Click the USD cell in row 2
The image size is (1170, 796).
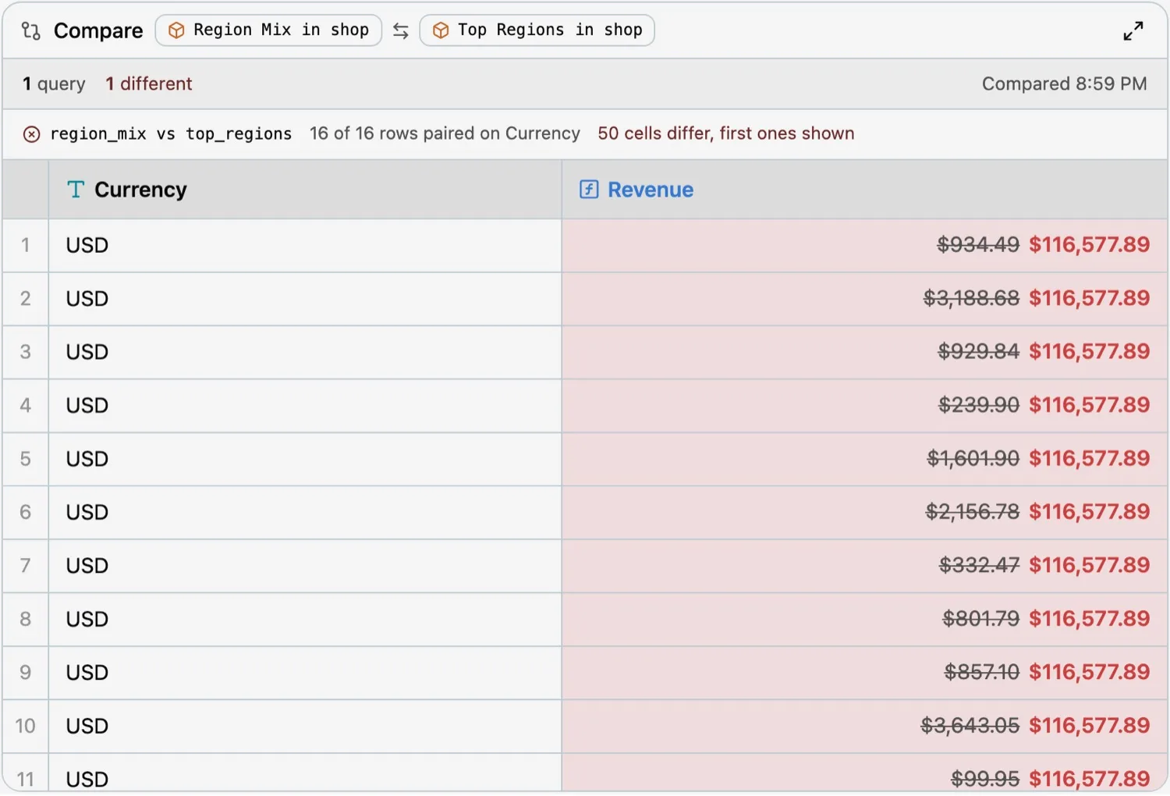pos(305,299)
